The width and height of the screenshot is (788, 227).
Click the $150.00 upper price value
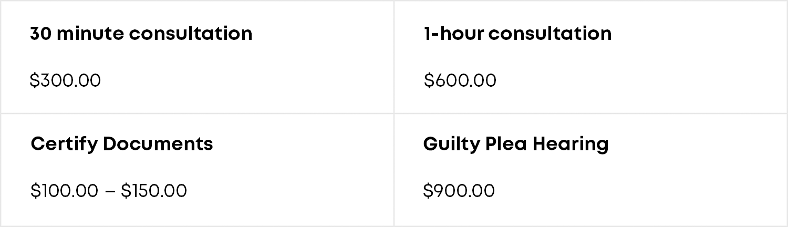pyautogui.click(x=154, y=191)
